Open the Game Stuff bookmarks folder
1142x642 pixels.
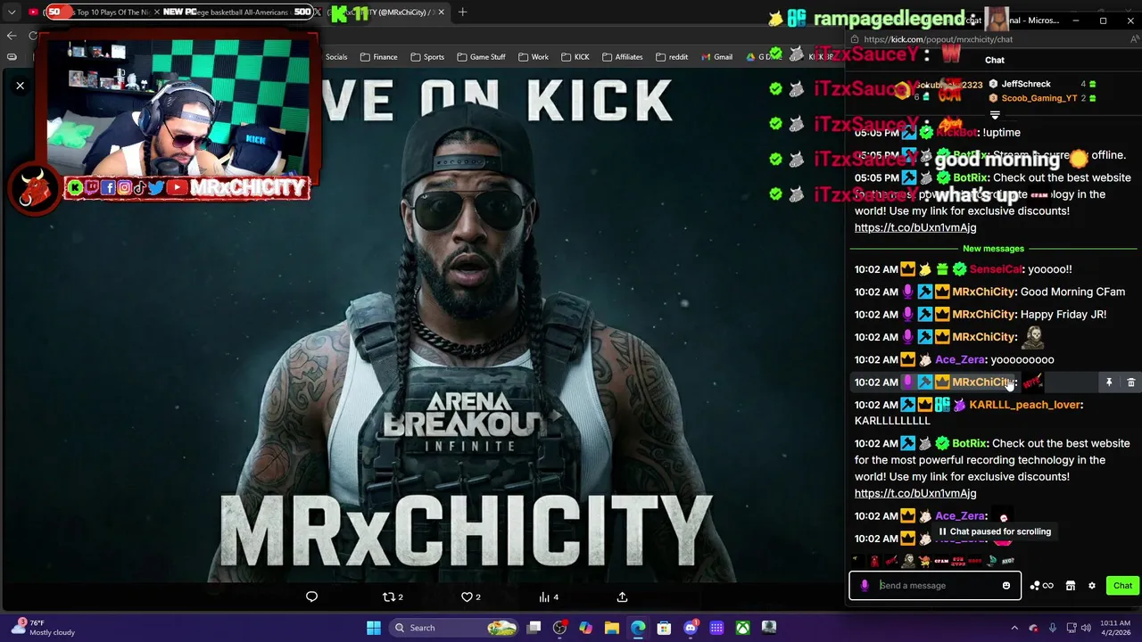click(x=481, y=57)
